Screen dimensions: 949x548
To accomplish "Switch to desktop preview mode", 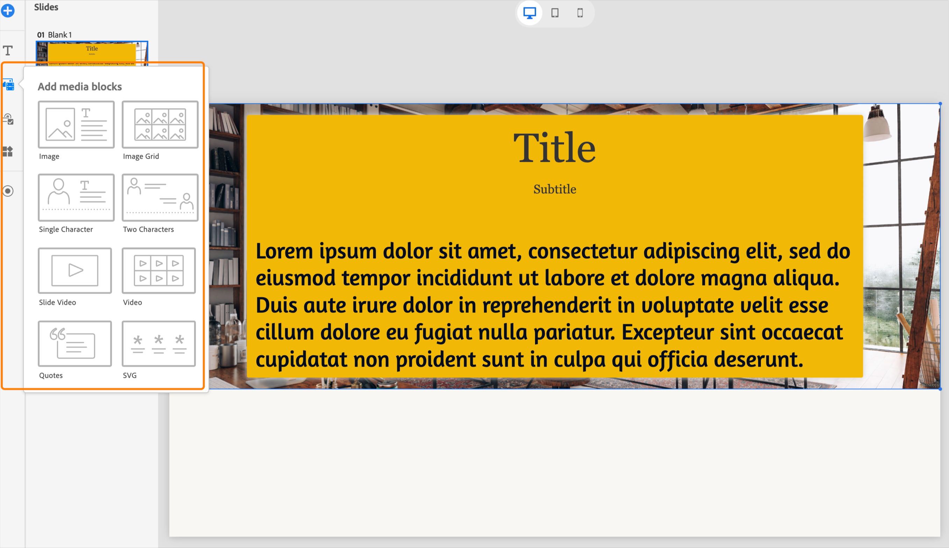I will coord(529,13).
